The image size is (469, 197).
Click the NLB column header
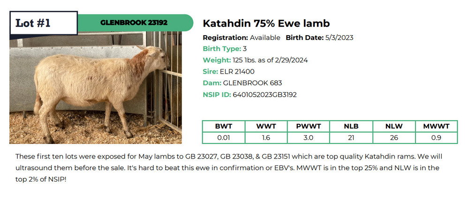pyautogui.click(x=351, y=126)
